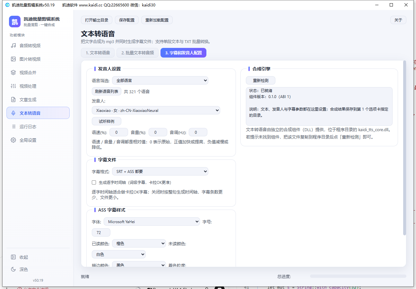
Task: Click the 字号 field showing 72
Action: coord(101,232)
